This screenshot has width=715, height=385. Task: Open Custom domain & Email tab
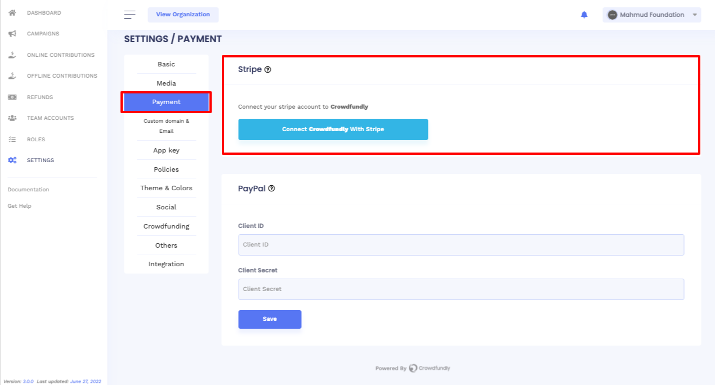[166, 126]
